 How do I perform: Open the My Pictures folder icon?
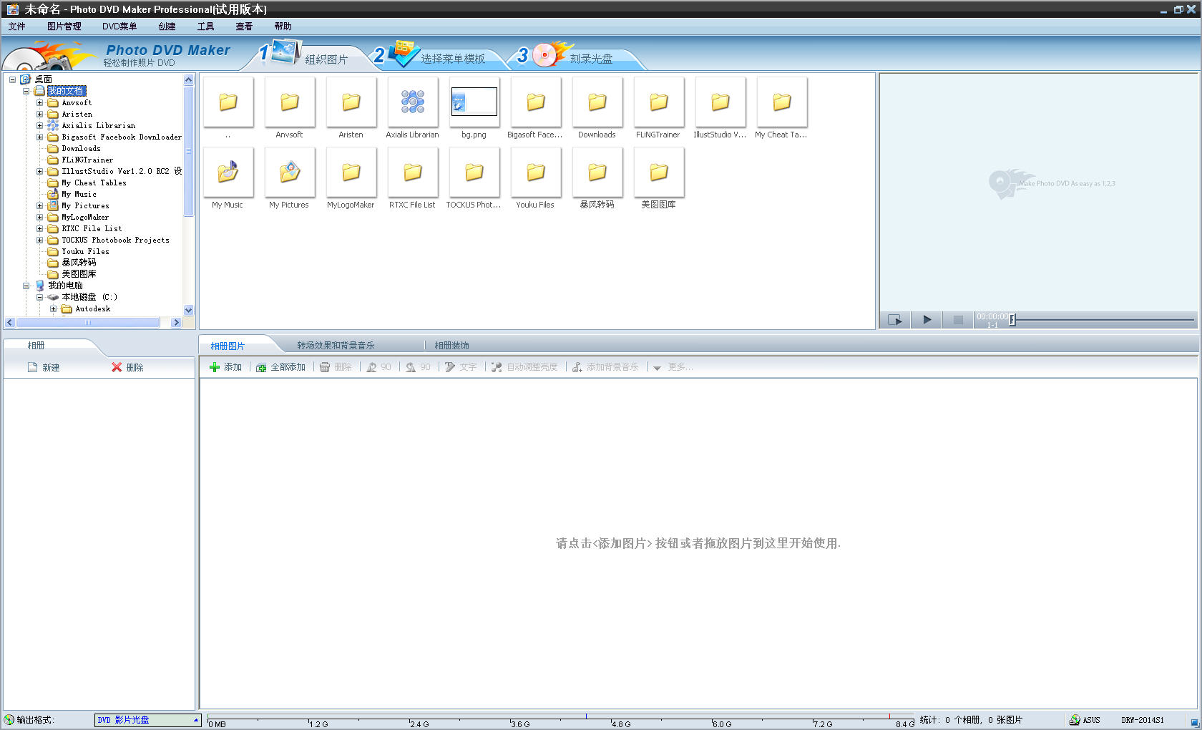pyautogui.click(x=290, y=172)
